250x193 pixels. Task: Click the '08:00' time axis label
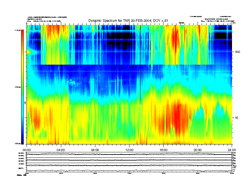point(95,150)
